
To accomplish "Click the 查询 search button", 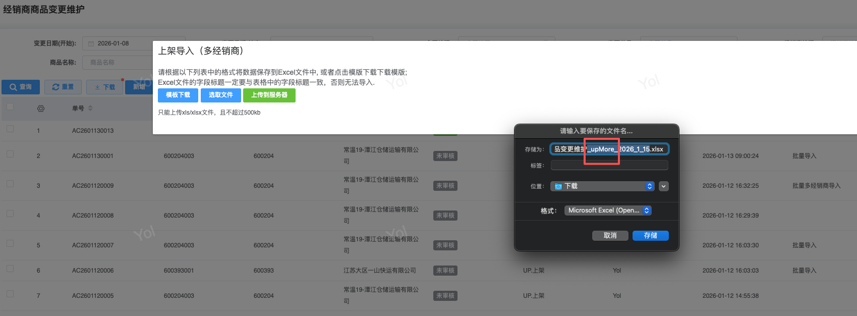I will [x=21, y=87].
